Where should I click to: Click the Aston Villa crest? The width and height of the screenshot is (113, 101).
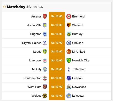[45, 25]
